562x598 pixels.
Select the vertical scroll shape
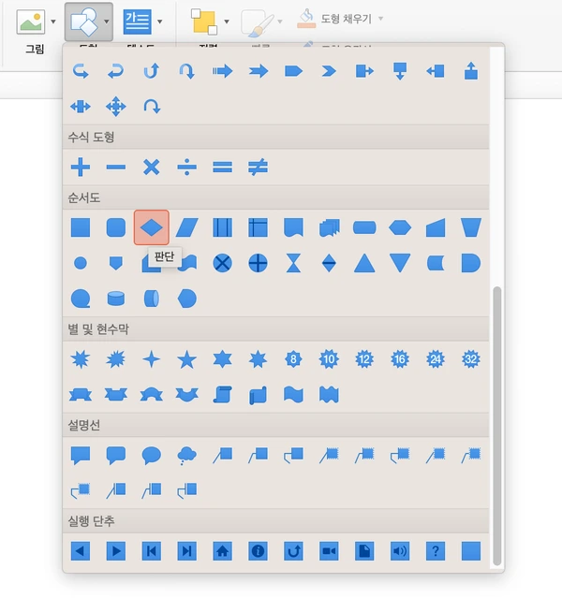coord(223,395)
